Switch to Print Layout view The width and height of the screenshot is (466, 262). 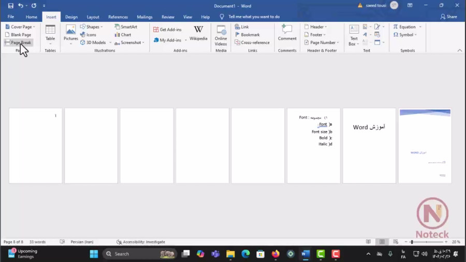click(x=382, y=242)
